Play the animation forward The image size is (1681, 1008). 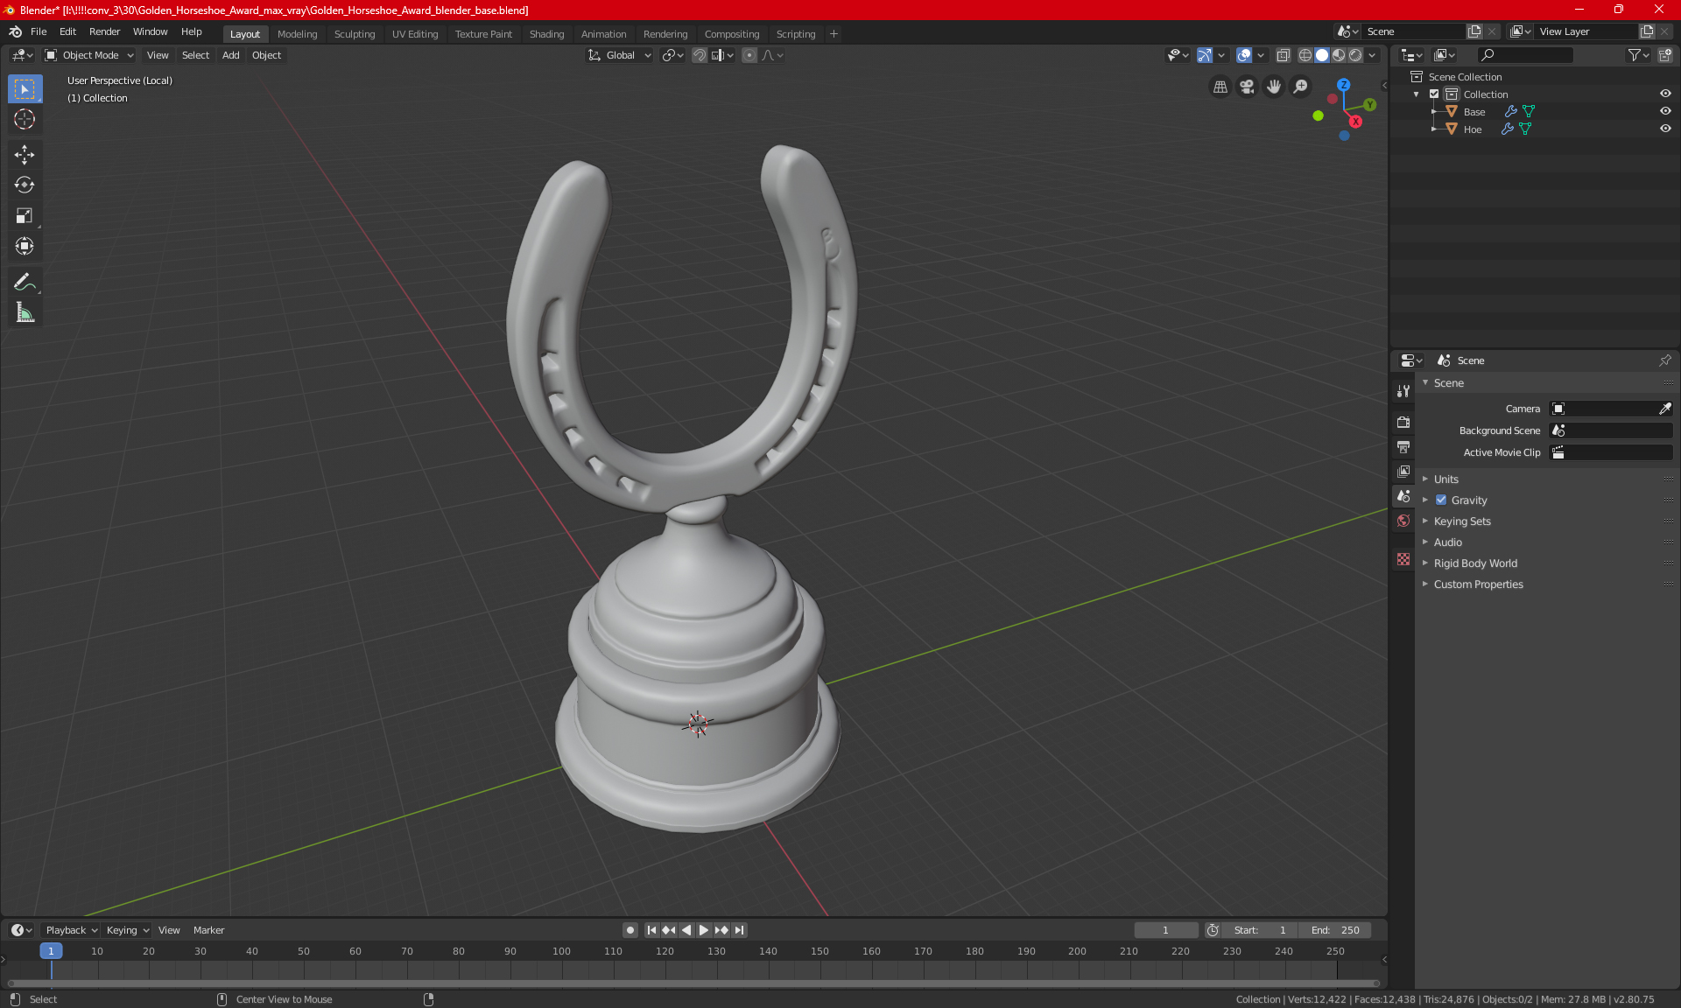click(x=703, y=930)
